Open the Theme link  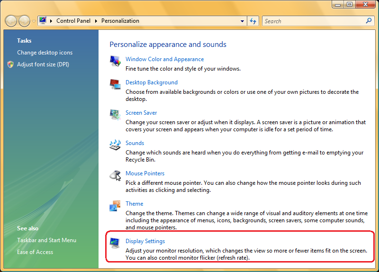(135, 204)
